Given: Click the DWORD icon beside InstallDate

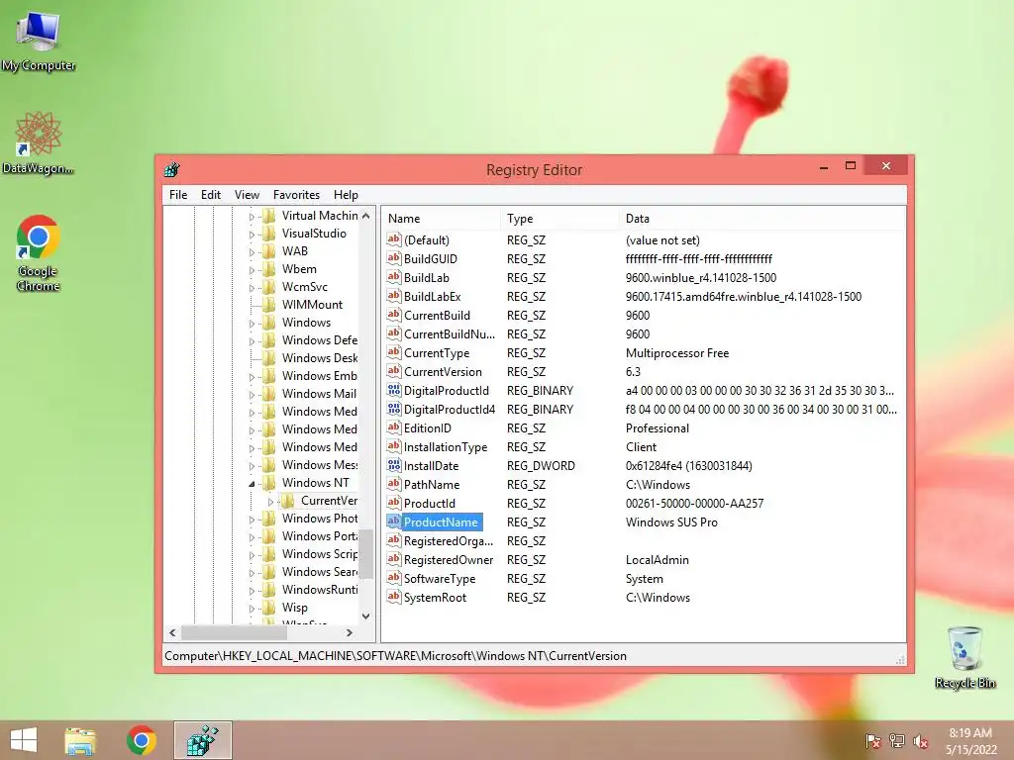Looking at the screenshot, I should (x=394, y=465).
